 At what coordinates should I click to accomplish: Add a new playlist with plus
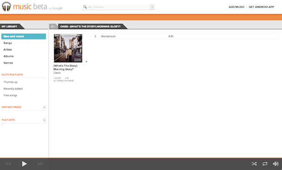(44, 120)
